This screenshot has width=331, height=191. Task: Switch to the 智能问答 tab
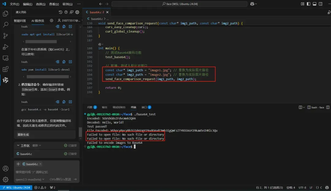(x=20, y=21)
